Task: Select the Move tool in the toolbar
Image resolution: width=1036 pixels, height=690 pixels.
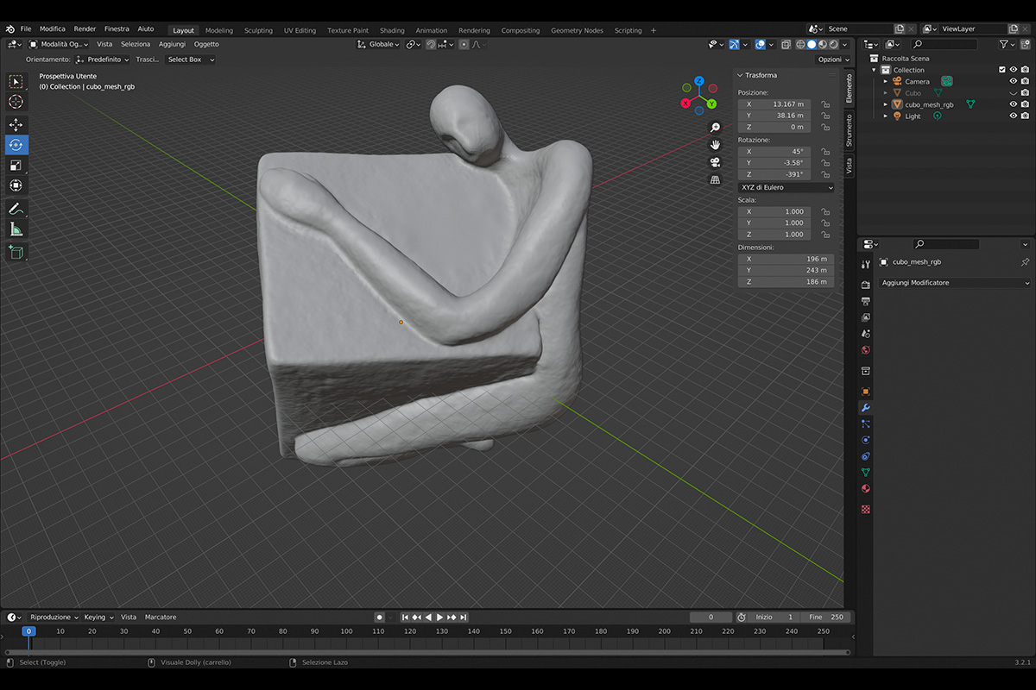Action: coord(16,125)
